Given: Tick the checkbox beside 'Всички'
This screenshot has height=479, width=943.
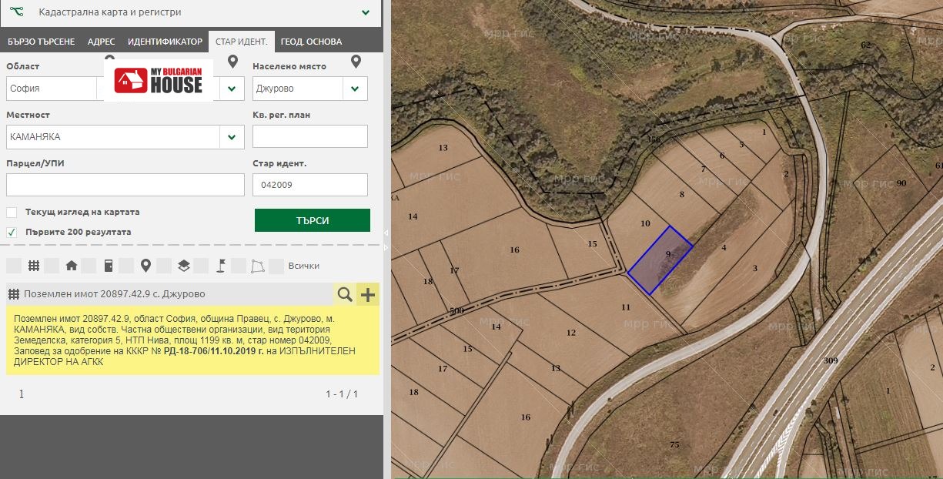Looking at the screenshot, I should click(277, 266).
